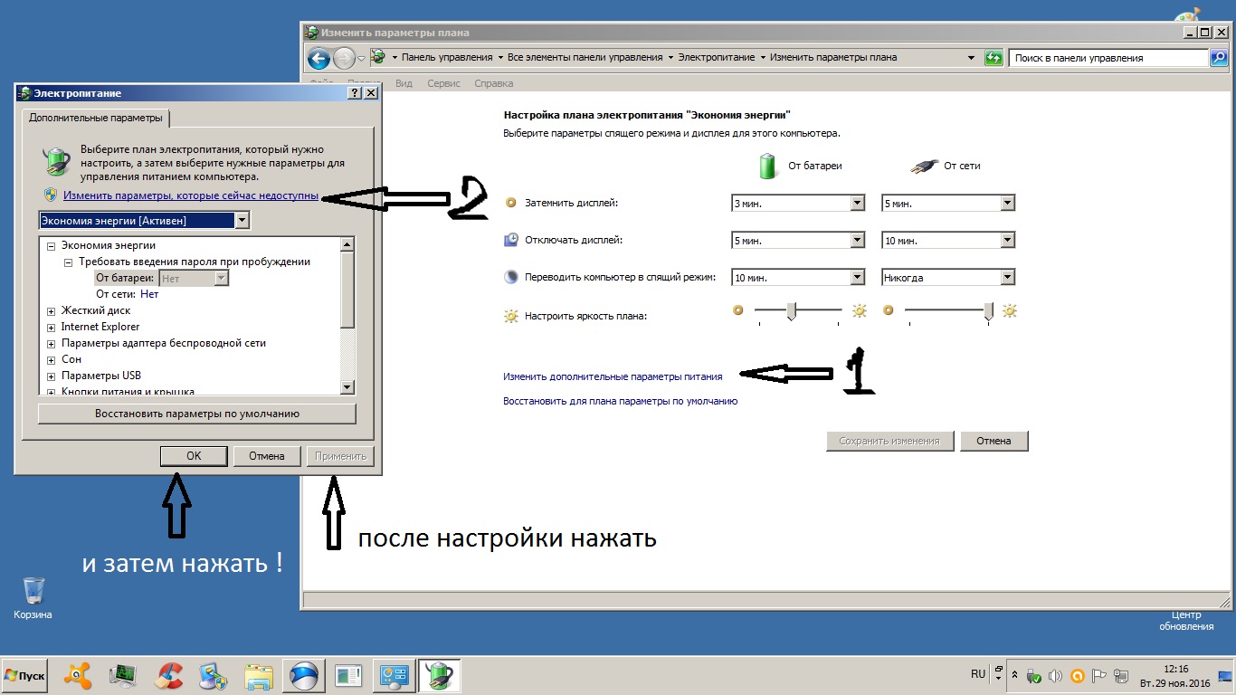Click the Windows Explorer folder taskbar icon
This screenshot has width=1236, height=695.
259,675
